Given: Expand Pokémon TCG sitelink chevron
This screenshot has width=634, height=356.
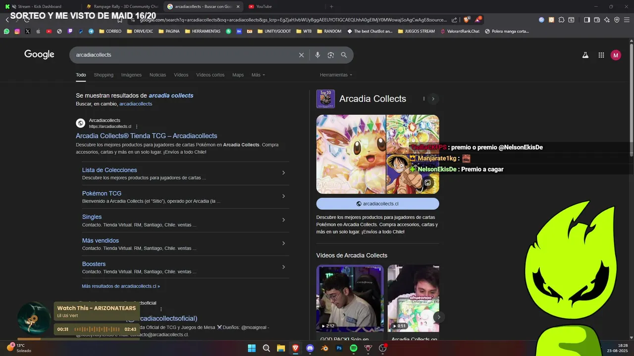Looking at the screenshot, I should [x=283, y=196].
